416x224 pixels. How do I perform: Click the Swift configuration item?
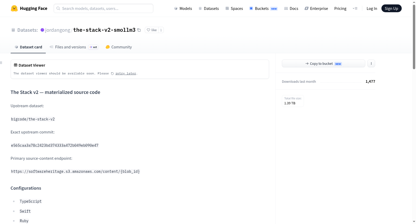click(x=25, y=211)
